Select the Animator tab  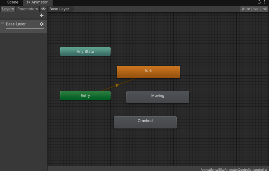point(37,2)
